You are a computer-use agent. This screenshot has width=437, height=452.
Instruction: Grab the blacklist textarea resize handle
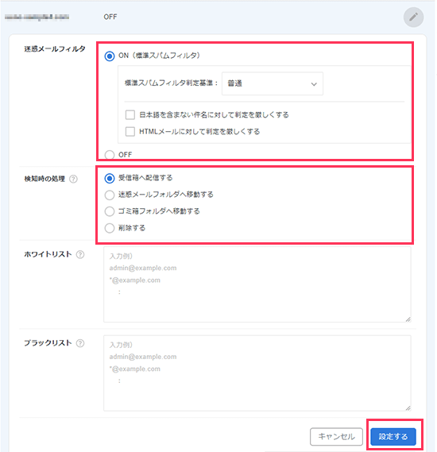point(408,408)
